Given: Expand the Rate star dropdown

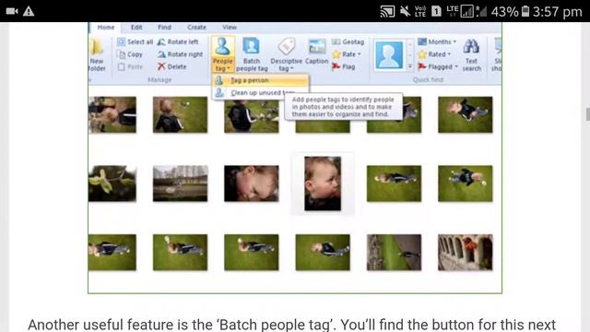Looking at the screenshot, I should [x=347, y=54].
